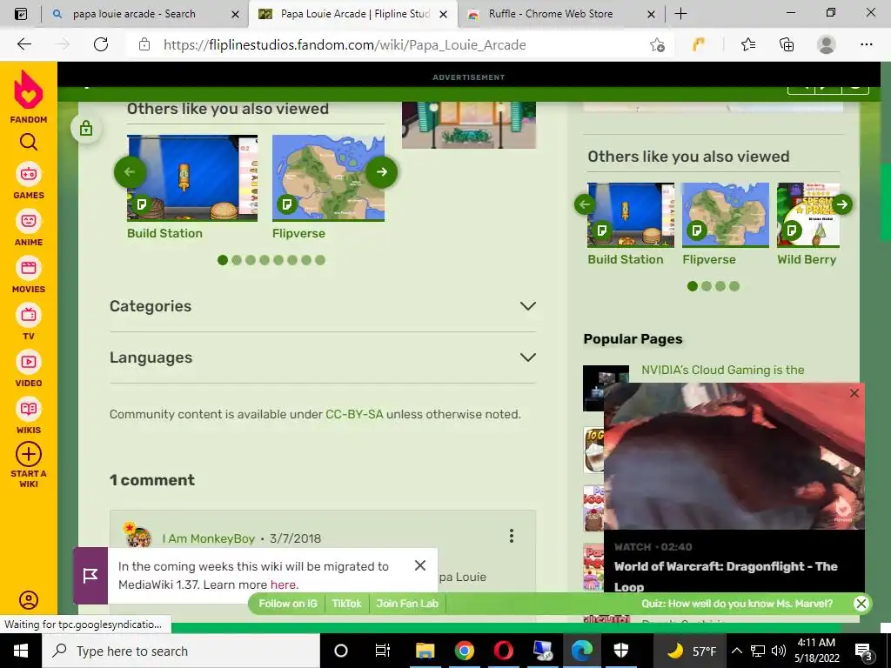Viewport: 891px width, 668px height.
Task: Click Windows Start button
Action: coord(21,651)
